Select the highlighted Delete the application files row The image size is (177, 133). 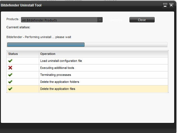87,89
